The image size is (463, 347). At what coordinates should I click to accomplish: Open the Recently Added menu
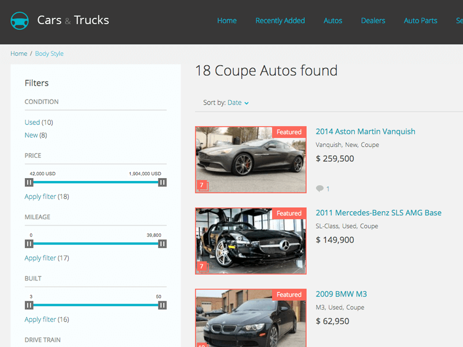pos(280,21)
